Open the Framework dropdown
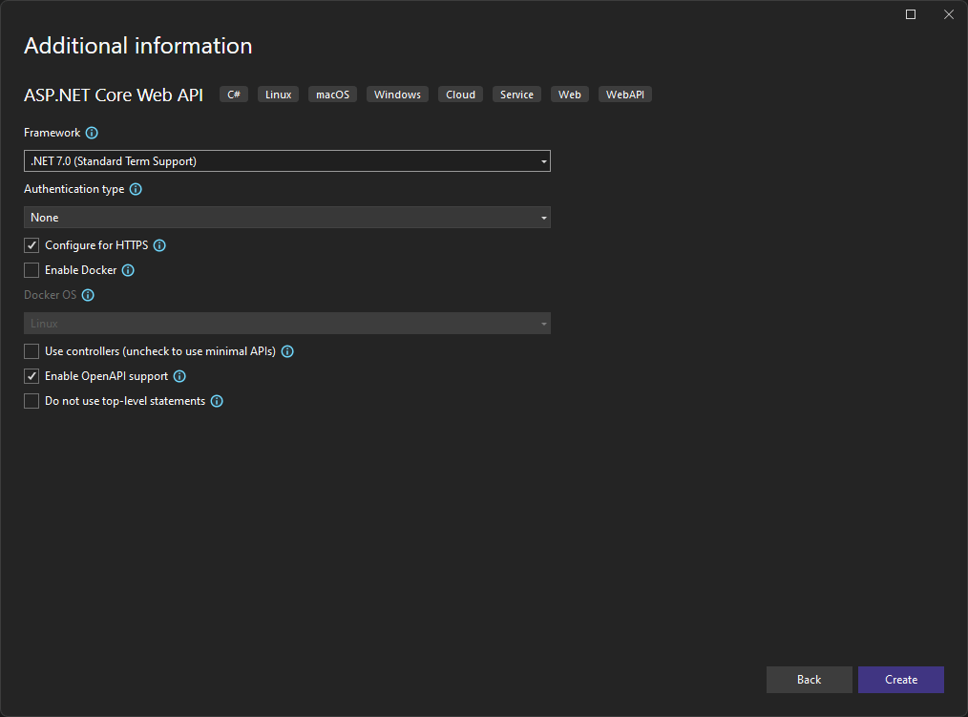The height and width of the screenshot is (717, 968). coord(543,160)
